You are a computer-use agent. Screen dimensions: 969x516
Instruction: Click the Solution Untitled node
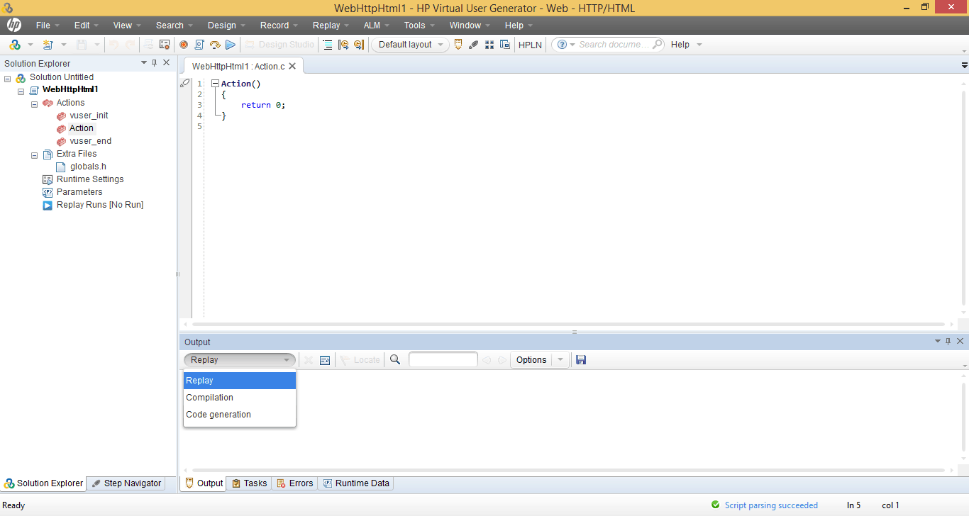(62, 77)
